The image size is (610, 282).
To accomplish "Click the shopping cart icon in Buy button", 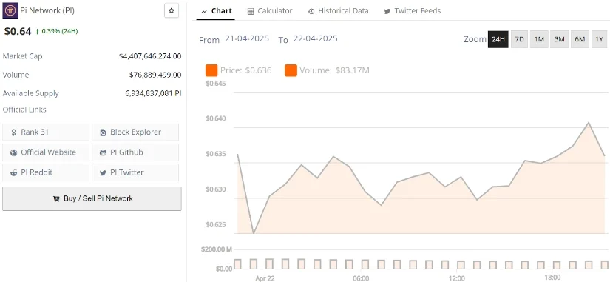I will (56, 198).
